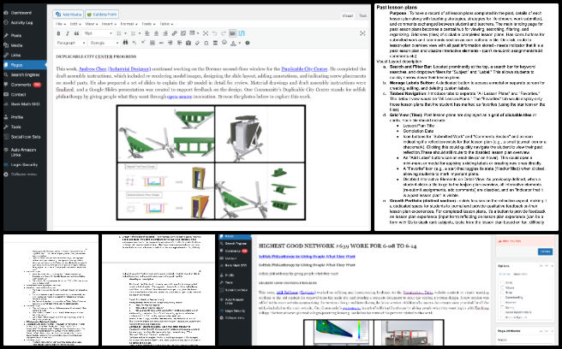
Task: Switch to the Text editor tab
Action: click(x=362, y=15)
